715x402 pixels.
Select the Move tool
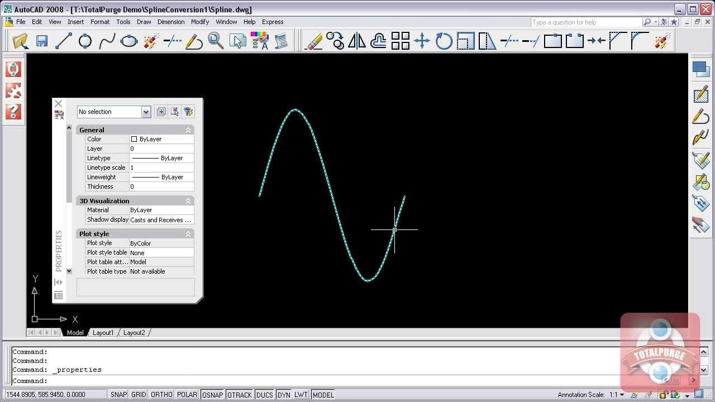(x=422, y=41)
